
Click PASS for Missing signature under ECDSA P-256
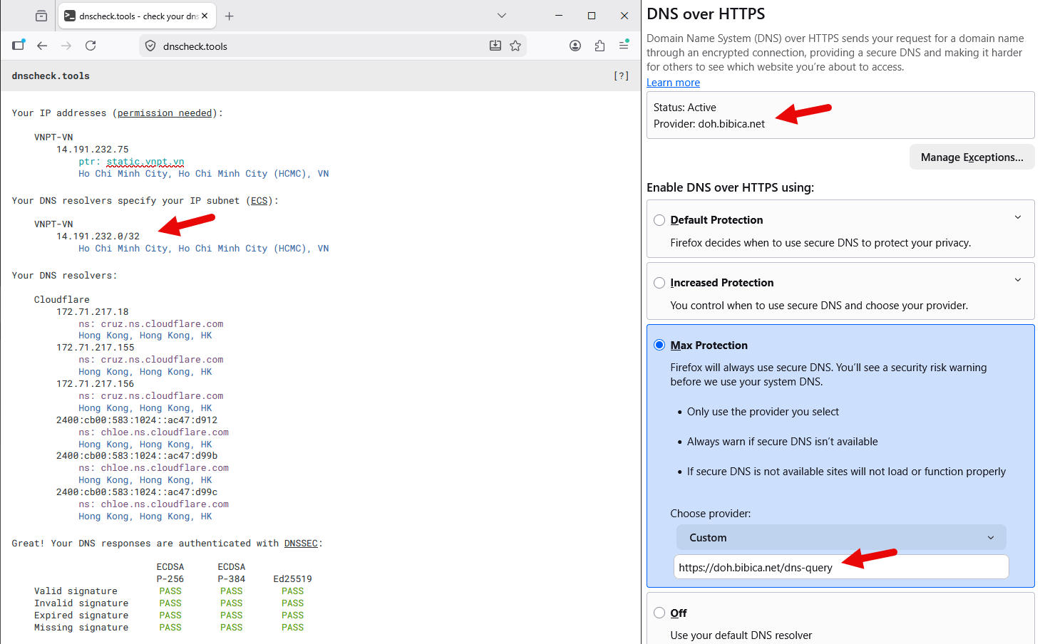pos(170,628)
